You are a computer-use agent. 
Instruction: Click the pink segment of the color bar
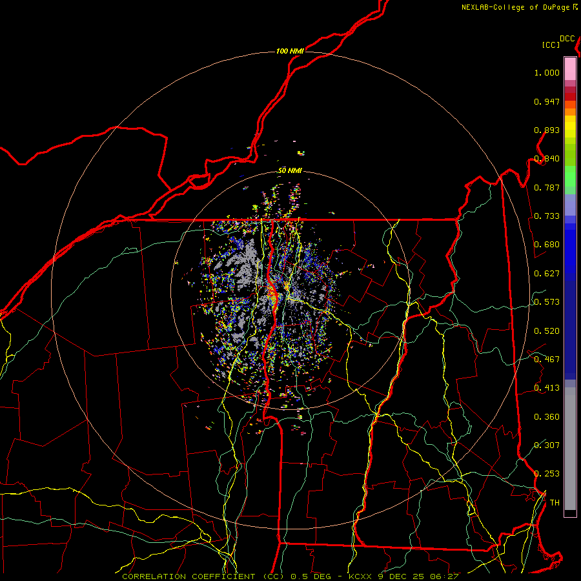[x=570, y=69]
